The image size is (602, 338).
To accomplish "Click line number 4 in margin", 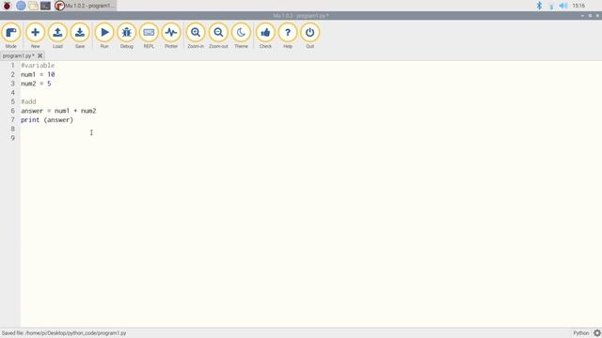I will pos(12,93).
